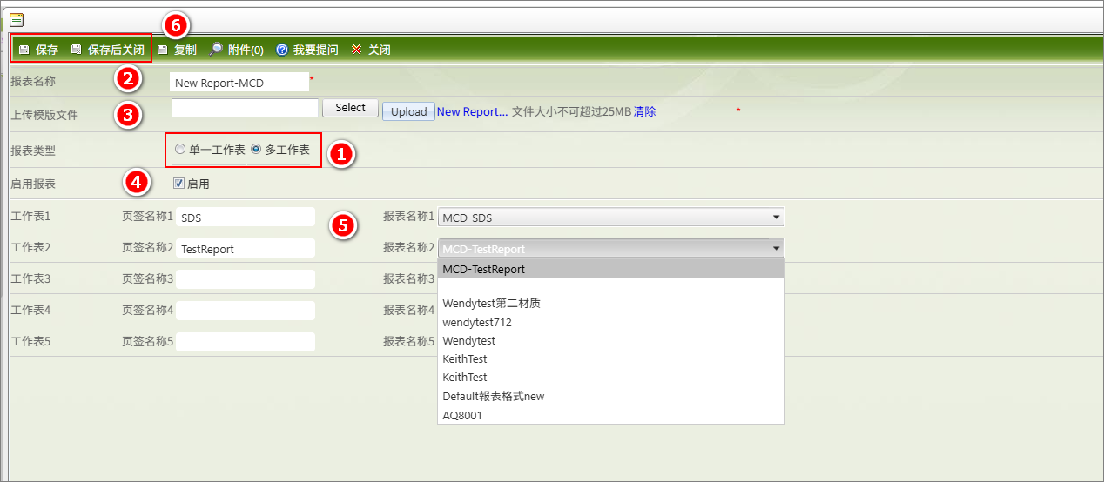The image size is (1104, 482).
Task: Choose Wendytest option from list
Action: click(611, 340)
